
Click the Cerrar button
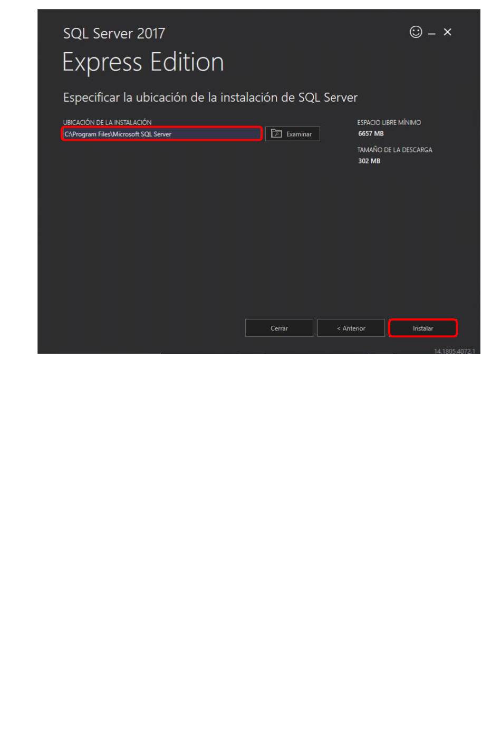[279, 328]
